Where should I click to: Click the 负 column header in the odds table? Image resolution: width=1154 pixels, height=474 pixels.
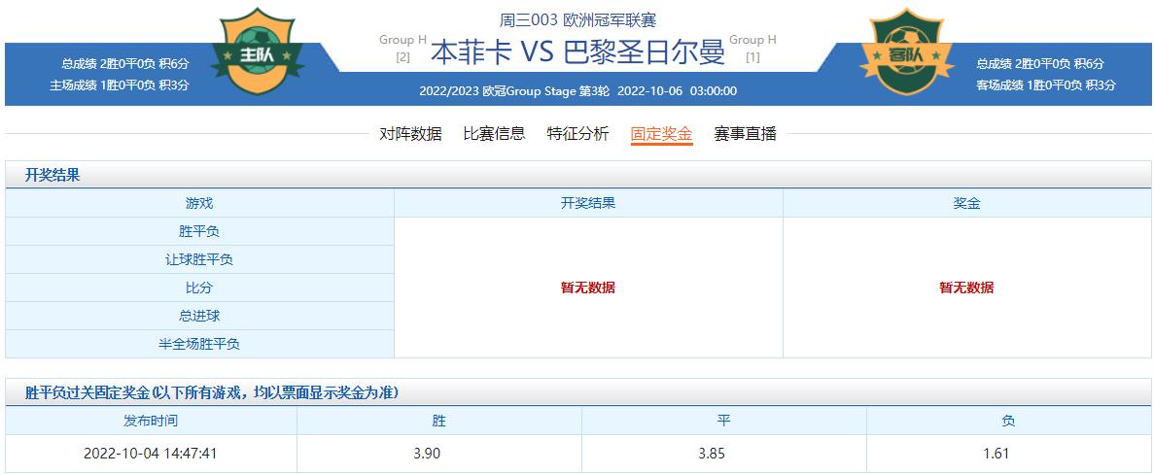1008,422
